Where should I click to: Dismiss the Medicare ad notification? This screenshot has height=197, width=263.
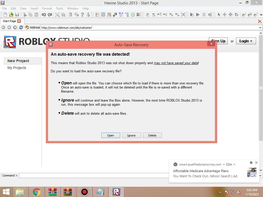pyautogui.click(x=256, y=163)
